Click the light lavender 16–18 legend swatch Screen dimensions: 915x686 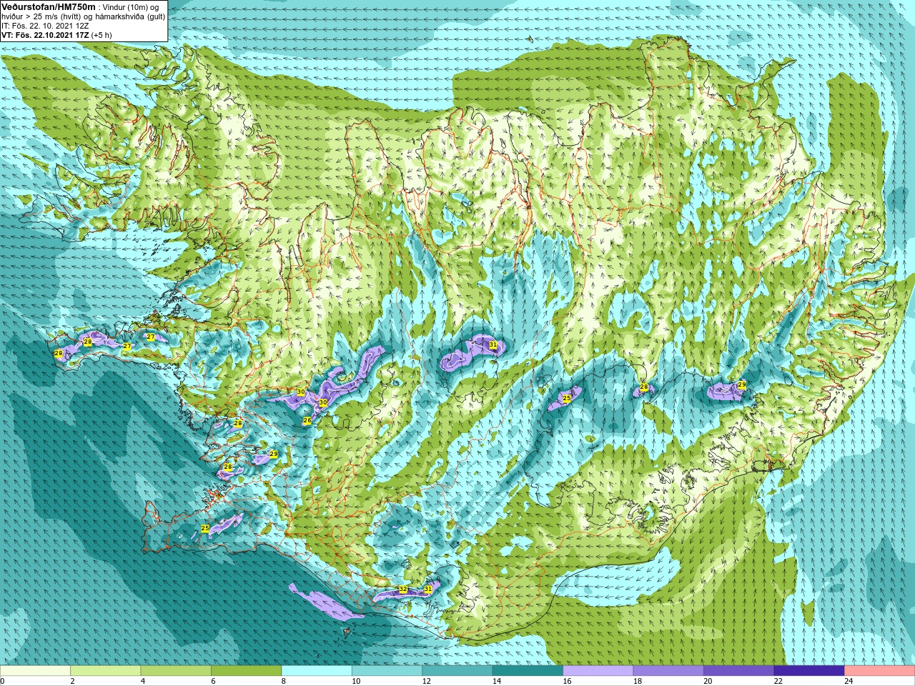(598, 671)
